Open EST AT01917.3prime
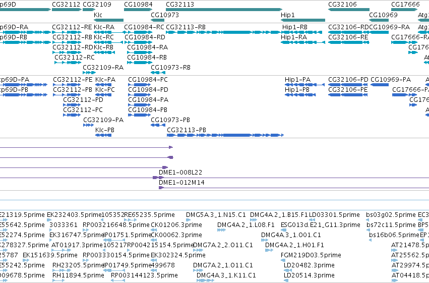429x283 pixels. [60, 250]
